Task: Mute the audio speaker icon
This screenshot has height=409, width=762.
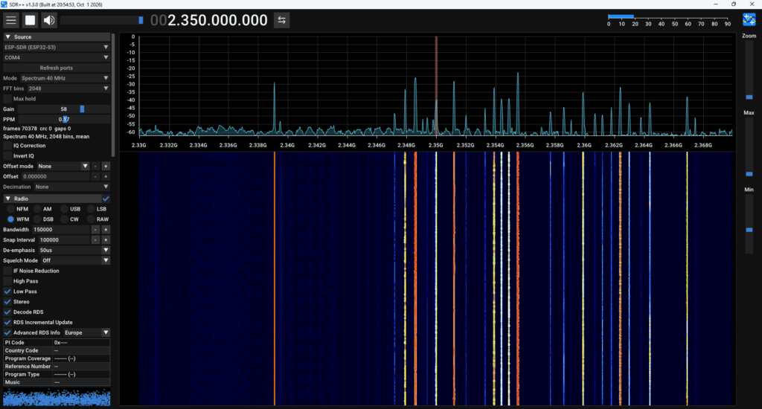Action: [49, 20]
